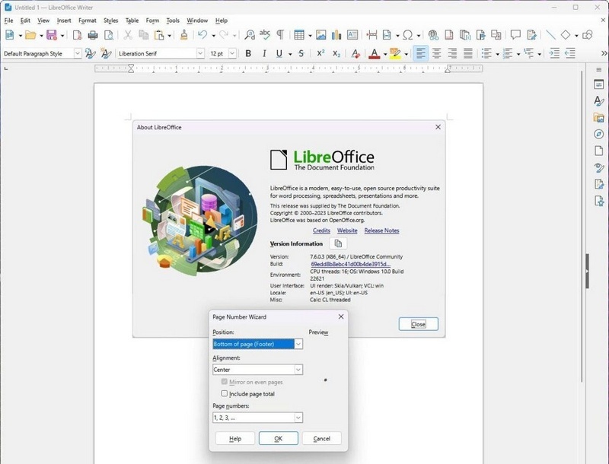The image size is (609, 464).
Task: Click the Insert Text Box icon
Action: [x=352, y=35]
